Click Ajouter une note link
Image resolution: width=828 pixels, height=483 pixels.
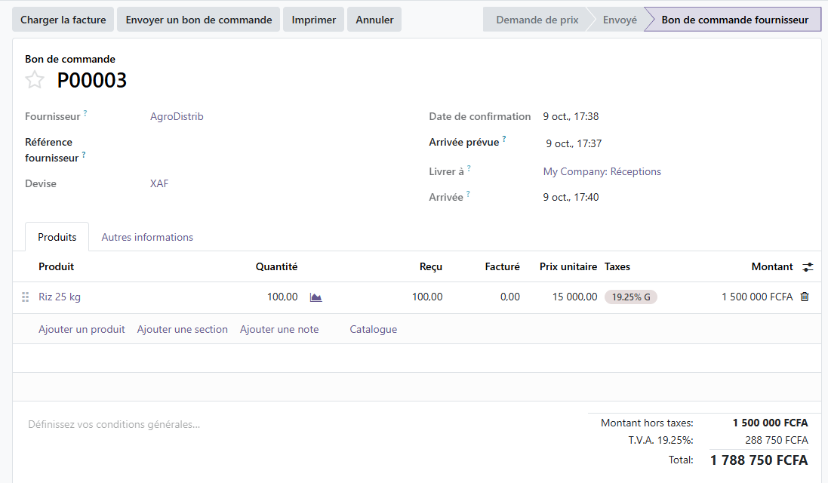(279, 329)
